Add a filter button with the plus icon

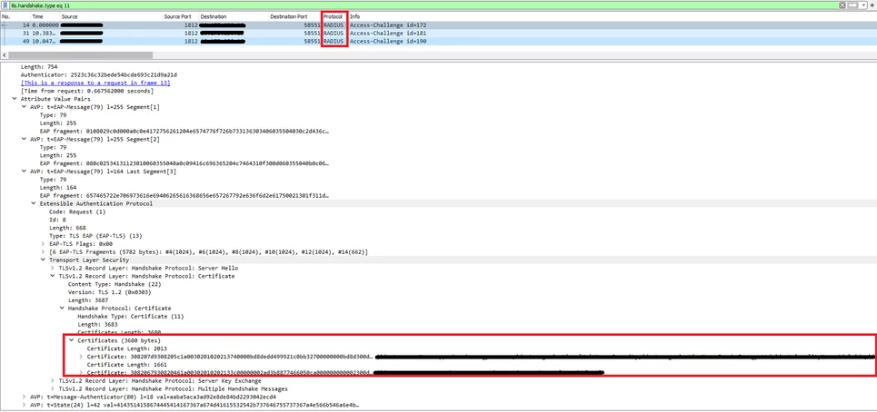pos(872,5)
